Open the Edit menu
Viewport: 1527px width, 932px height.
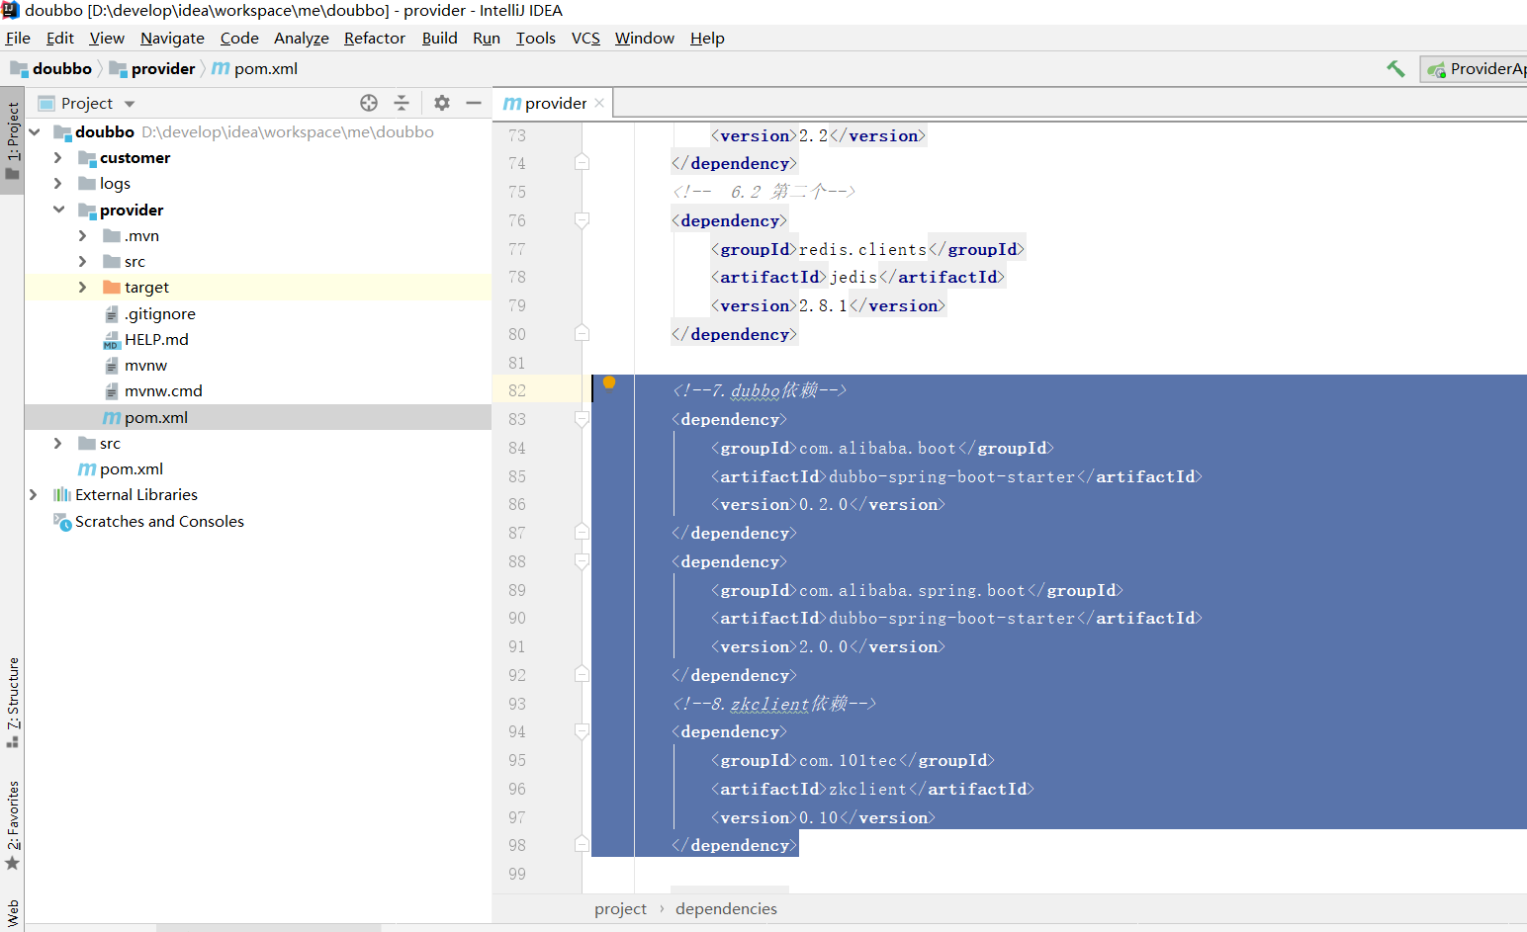point(60,38)
